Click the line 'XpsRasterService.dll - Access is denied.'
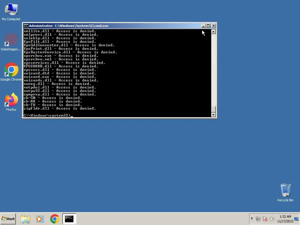The height and width of the screenshot is (225, 300). [x=70, y=52]
